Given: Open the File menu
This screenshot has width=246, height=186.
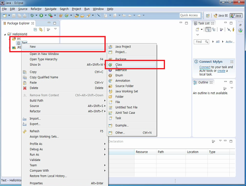Looking at the screenshot, I should click(x=4, y=9).
